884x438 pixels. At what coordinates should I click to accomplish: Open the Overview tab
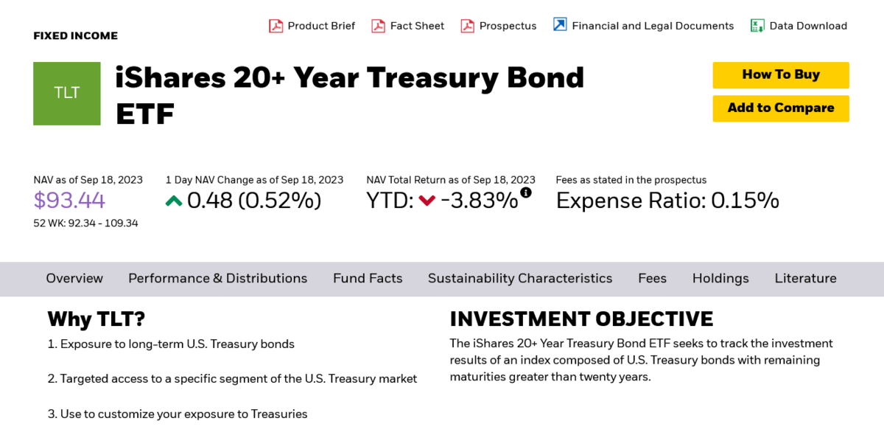pos(74,279)
